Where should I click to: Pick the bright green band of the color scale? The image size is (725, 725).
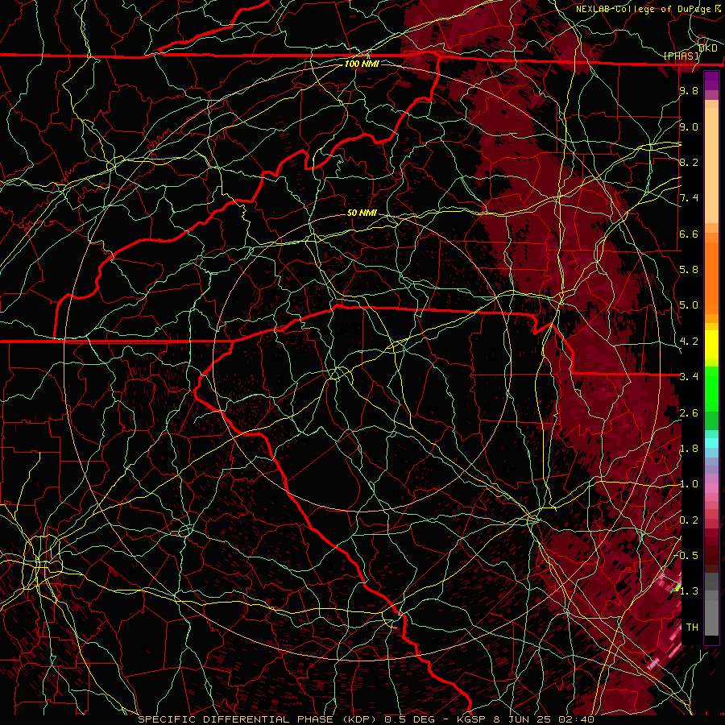(711, 390)
